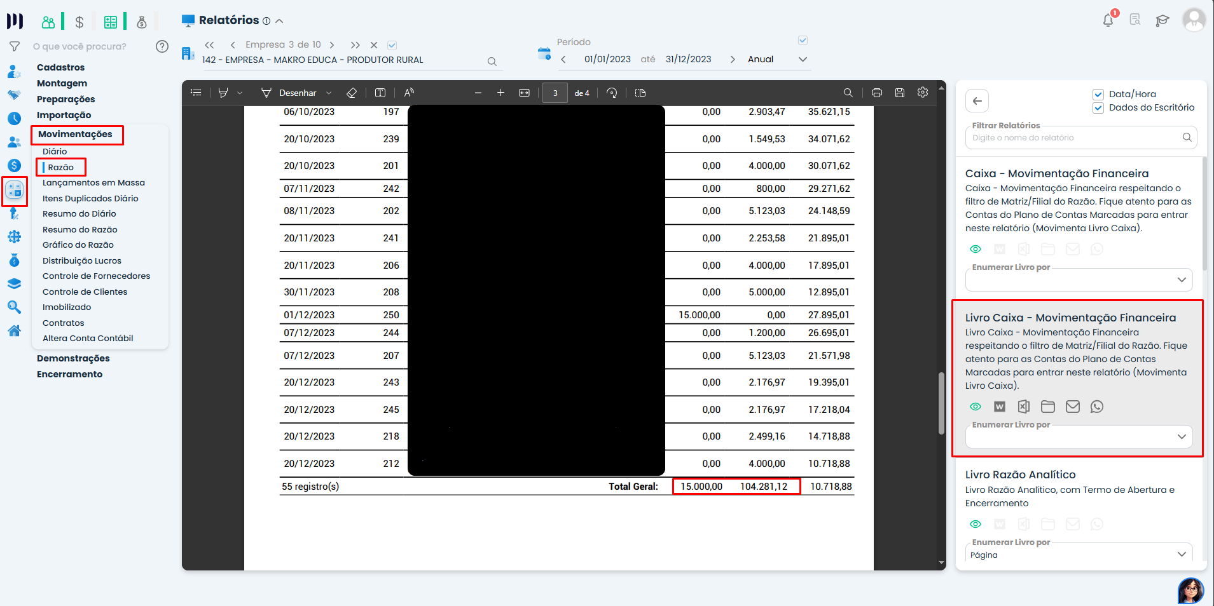Preview Livro Caixa with the eye icon
Screen dimensions: 1214x606
click(976, 407)
